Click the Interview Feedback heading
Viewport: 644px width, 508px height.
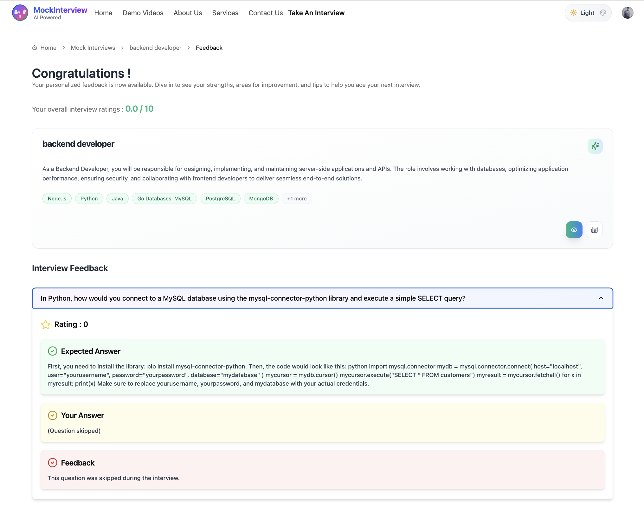[x=70, y=268]
